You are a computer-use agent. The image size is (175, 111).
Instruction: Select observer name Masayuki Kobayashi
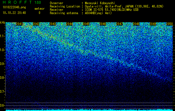[100, 3]
